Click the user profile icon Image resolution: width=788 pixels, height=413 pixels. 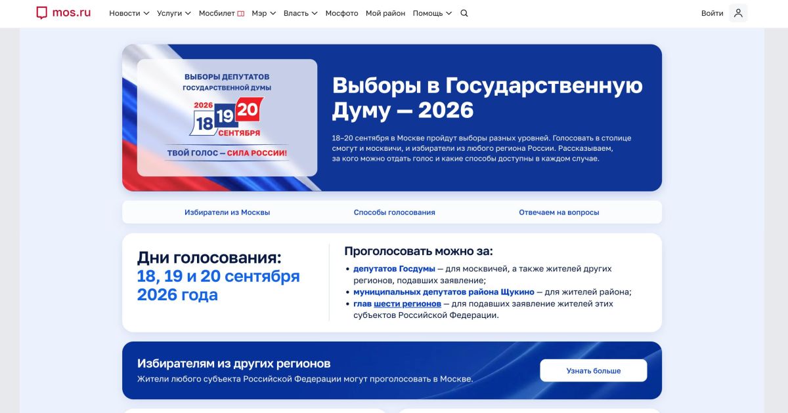[x=738, y=13]
